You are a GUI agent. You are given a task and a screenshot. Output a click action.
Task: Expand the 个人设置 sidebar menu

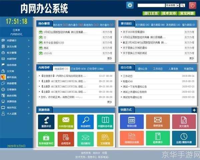(x=17, y=113)
